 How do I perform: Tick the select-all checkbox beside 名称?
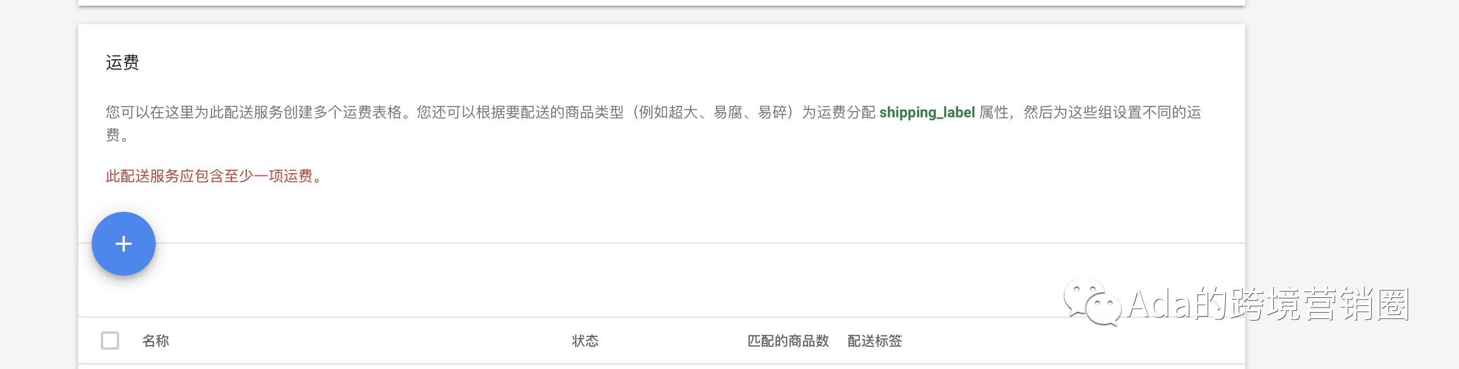pos(110,341)
